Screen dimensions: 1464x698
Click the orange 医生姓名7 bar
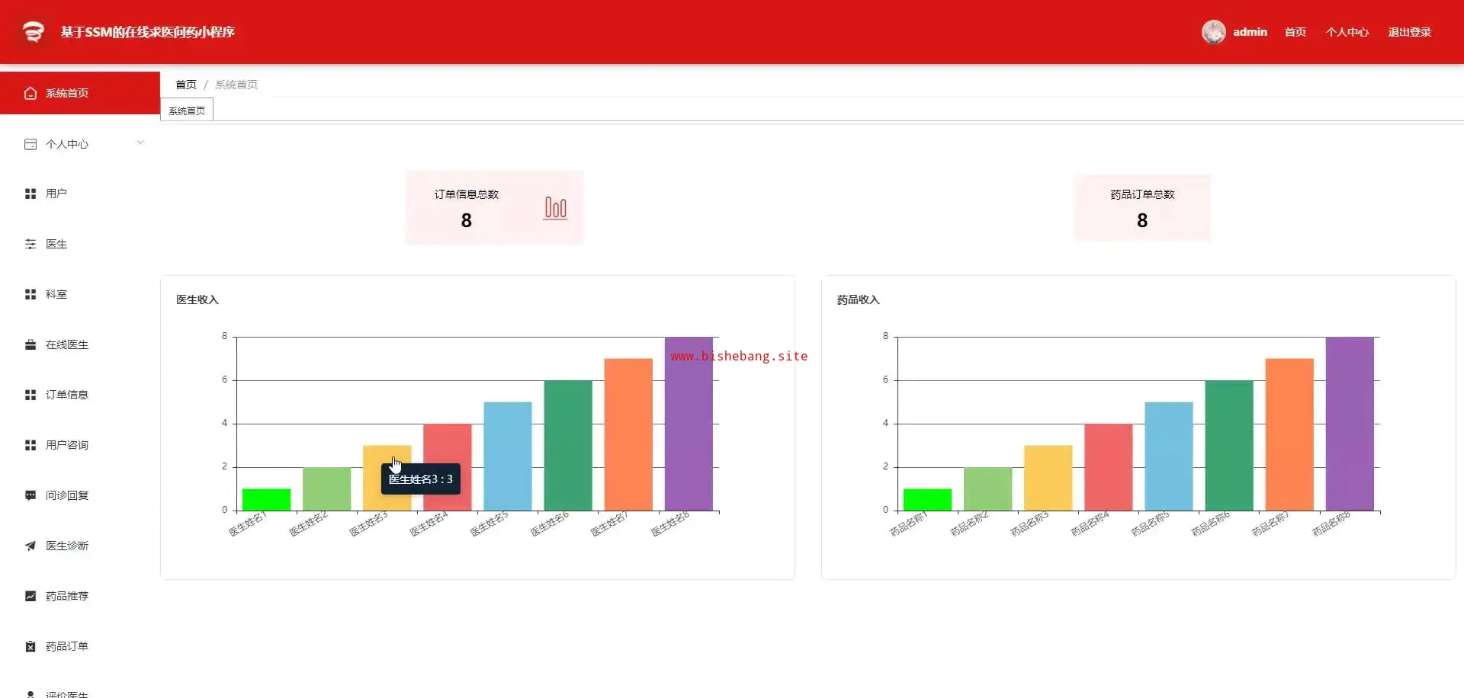[x=628, y=434]
